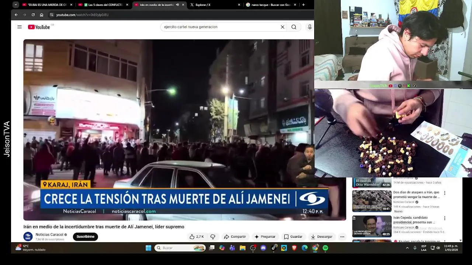Like the video with 2,7 K likes

197,237
